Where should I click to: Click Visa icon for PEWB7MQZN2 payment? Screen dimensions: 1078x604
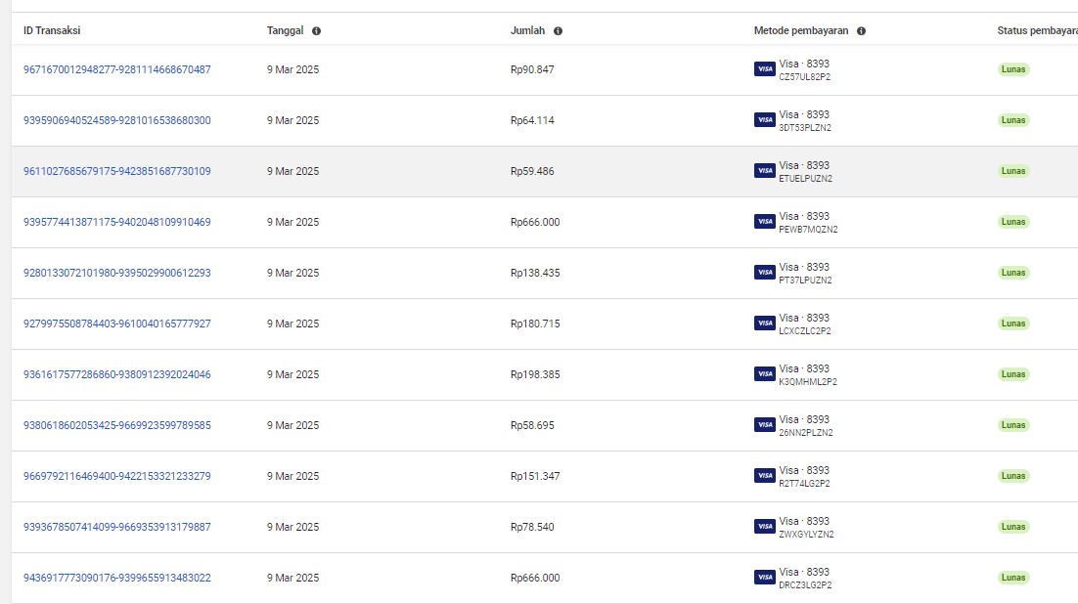tap(765, 222)
